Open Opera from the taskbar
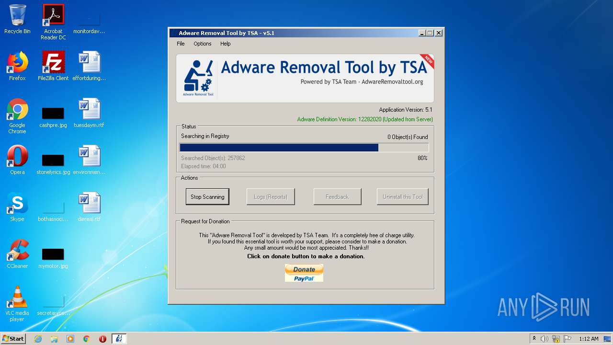The height and width of the screenshot is (345, 613). pyautogui.click(x=102, y=339)
